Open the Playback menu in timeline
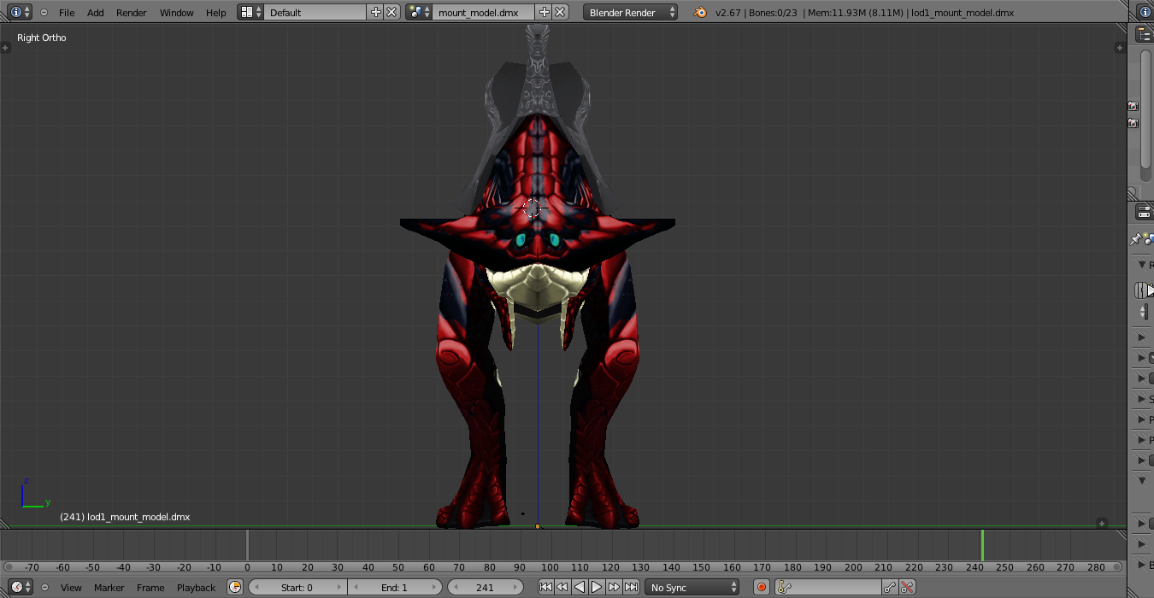This screenshot has height=598, width=1154. (x=196, y=587)
